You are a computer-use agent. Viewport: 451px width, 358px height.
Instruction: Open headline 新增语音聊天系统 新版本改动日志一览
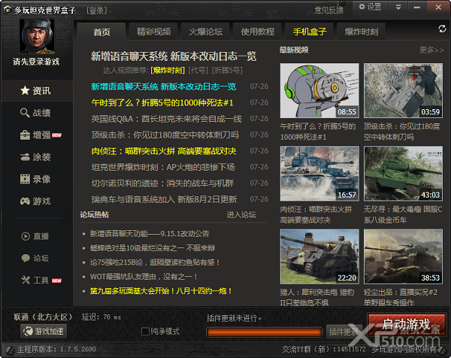point(174,56)
